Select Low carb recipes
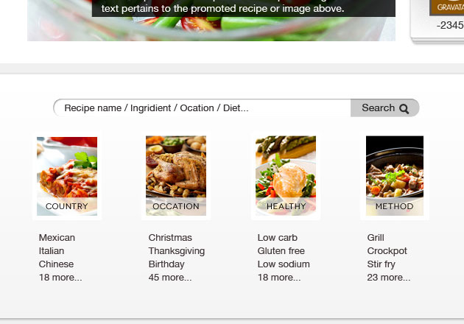 pyautogui.click(x=278, y=238)
